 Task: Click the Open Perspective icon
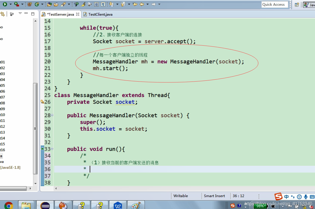[297, 5]
